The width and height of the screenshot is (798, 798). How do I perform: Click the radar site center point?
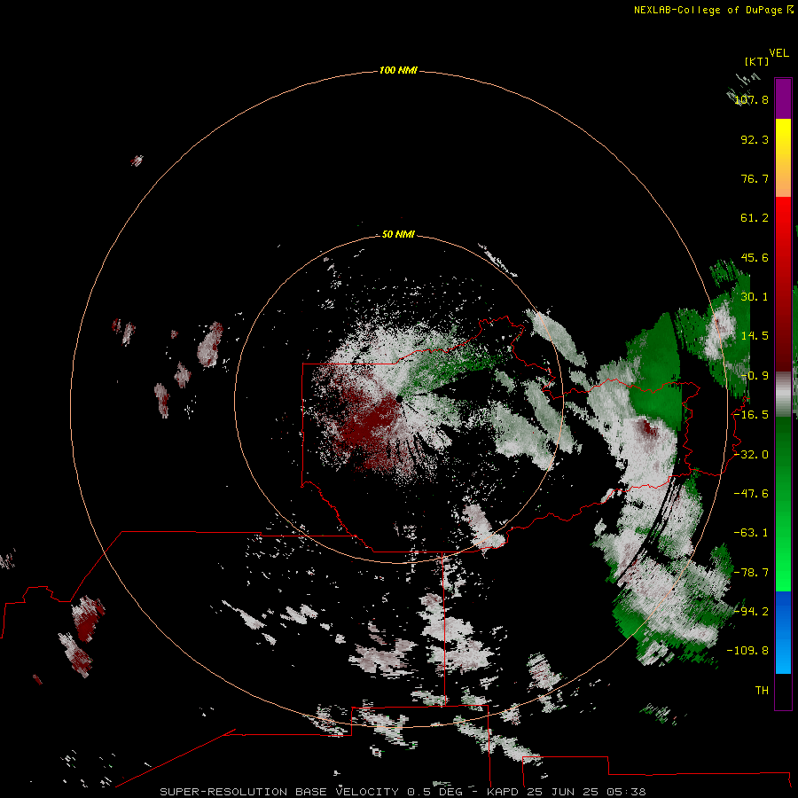coord(400,398)
